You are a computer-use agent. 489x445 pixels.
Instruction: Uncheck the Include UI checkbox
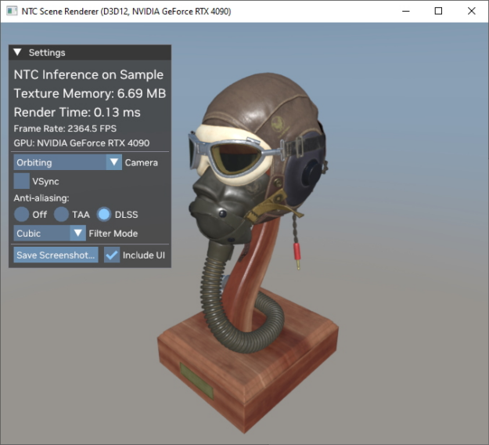click(112, 255)
